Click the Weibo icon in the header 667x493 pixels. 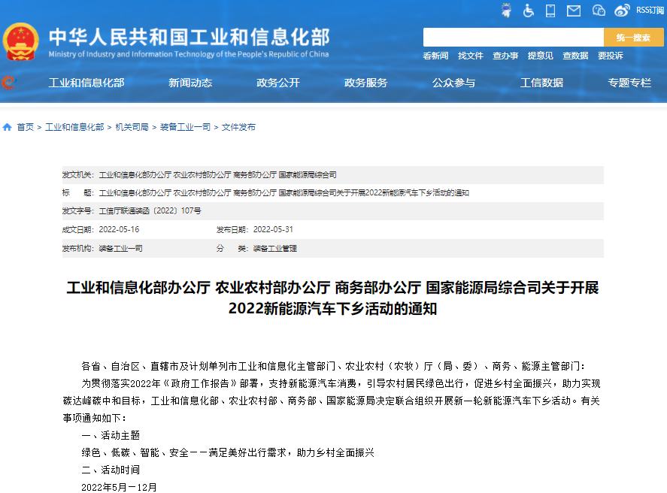click(622, 11)
